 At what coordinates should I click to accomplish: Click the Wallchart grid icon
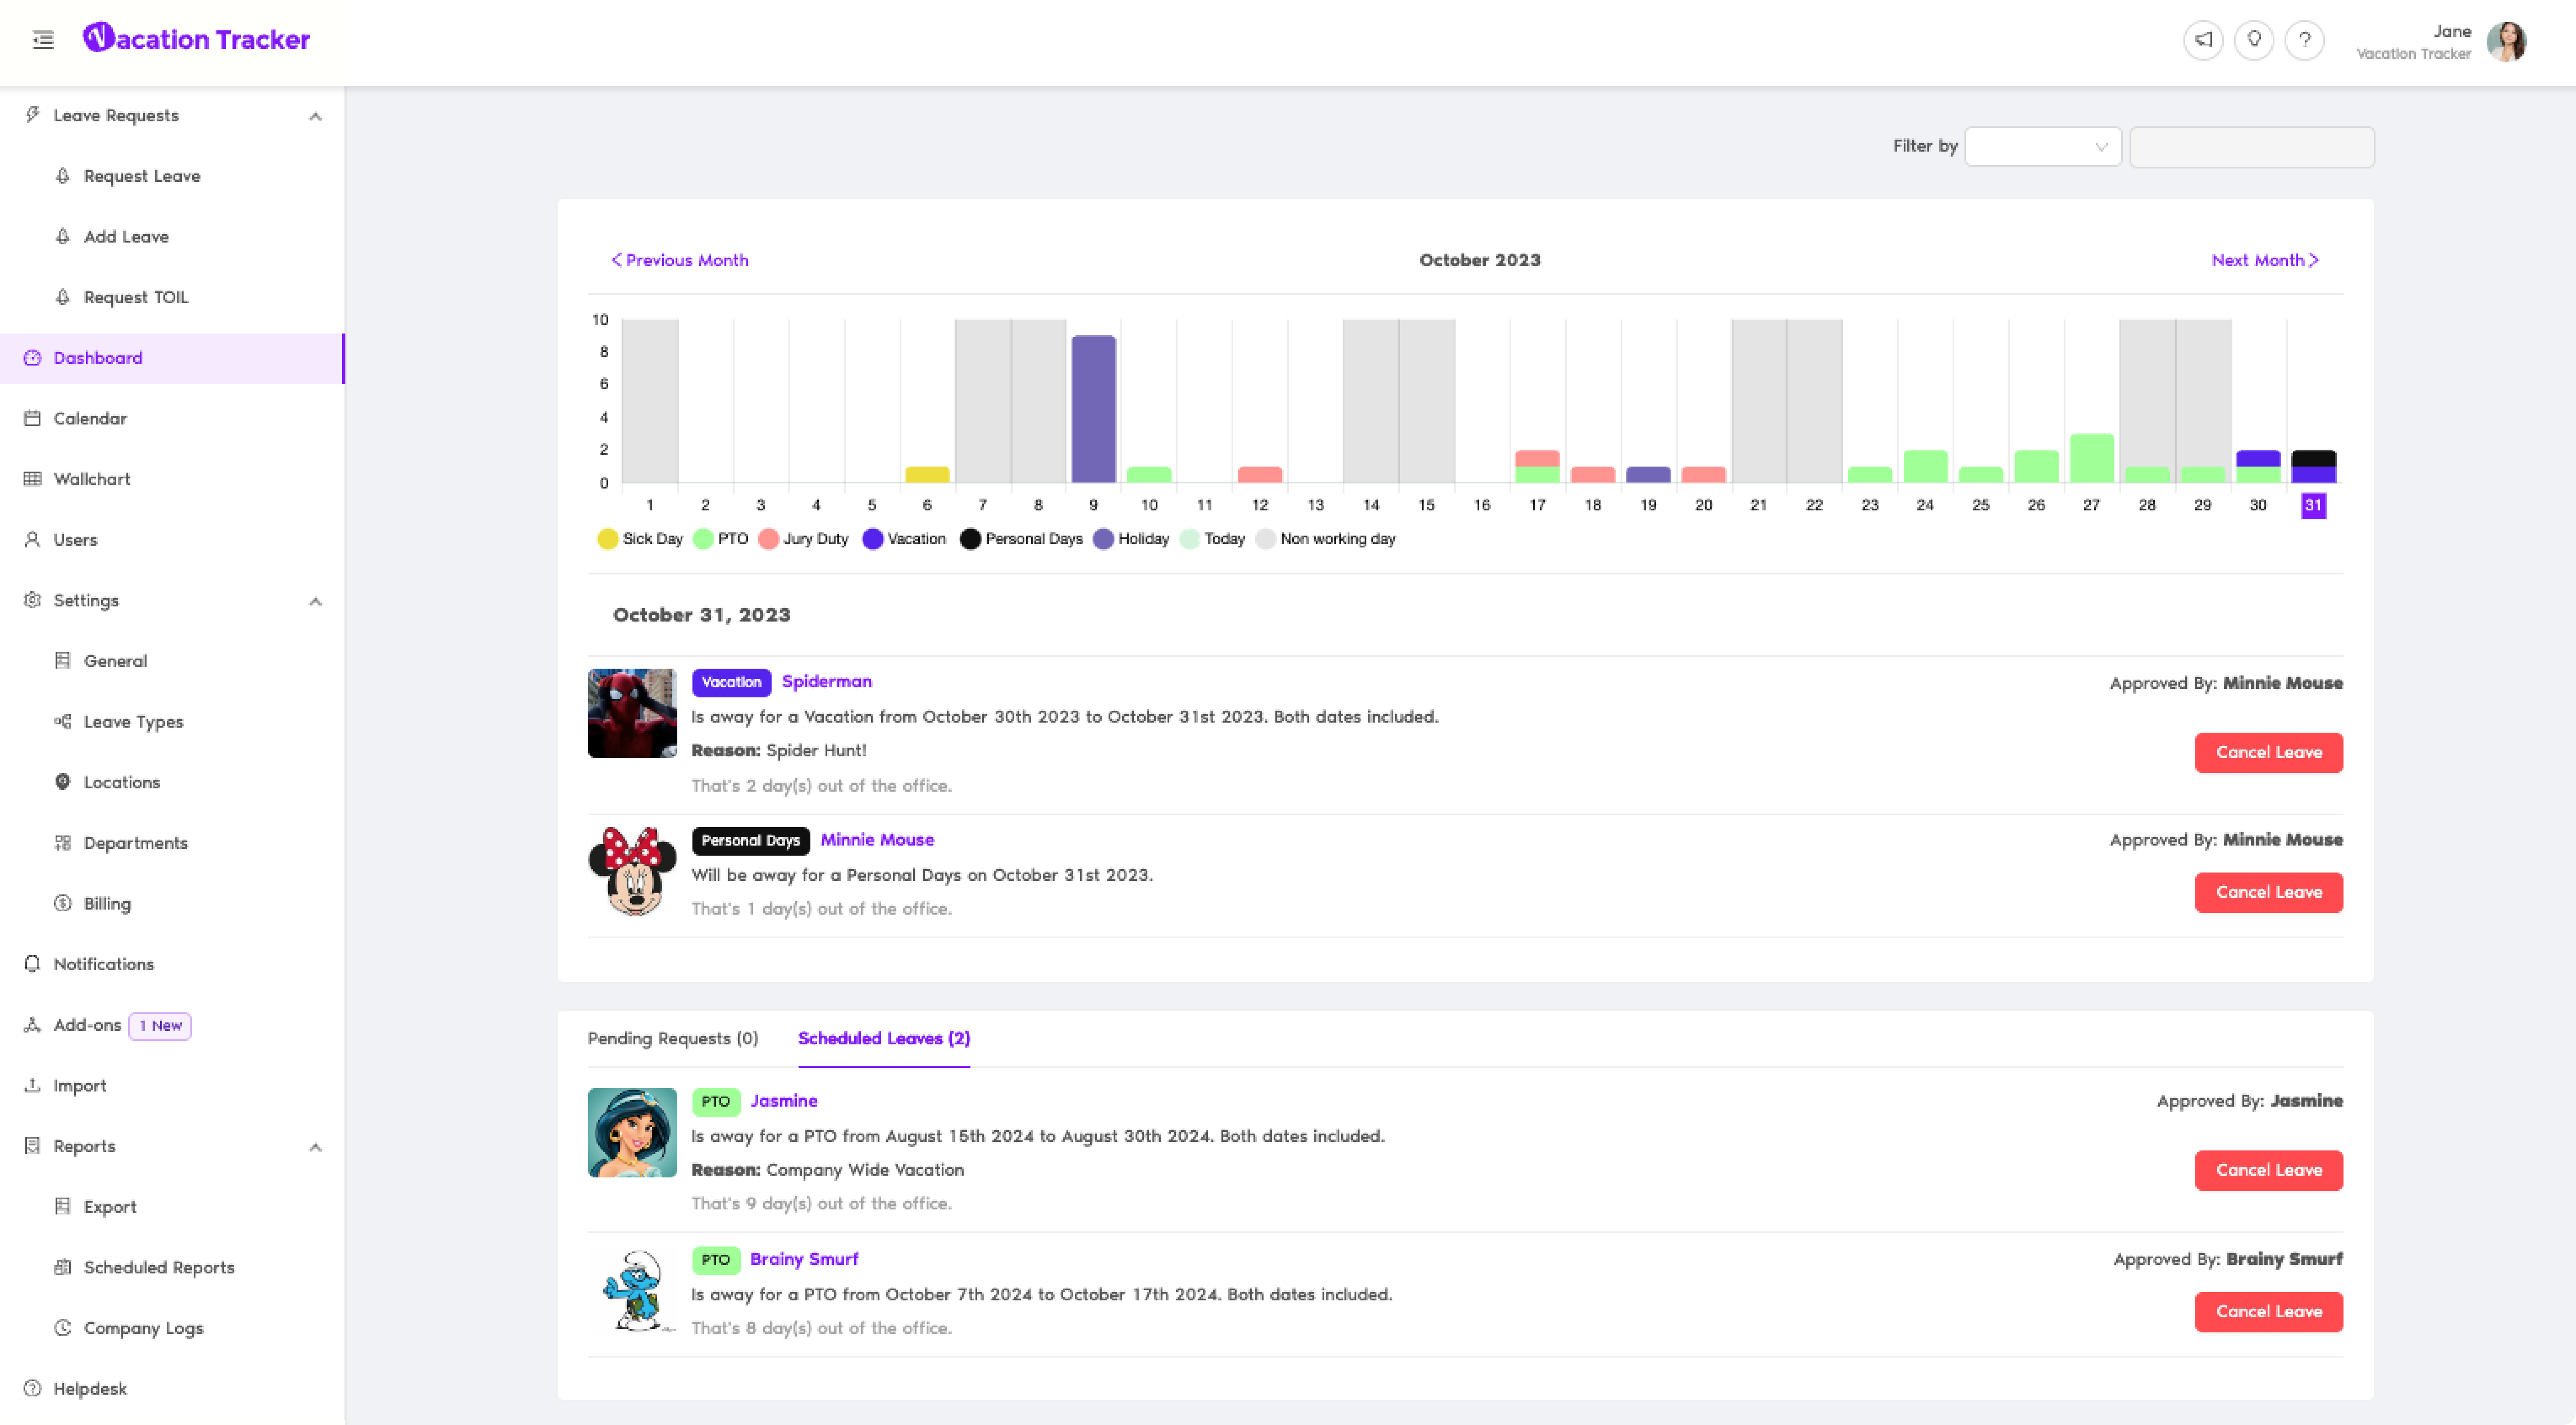(x=33, y=479)
